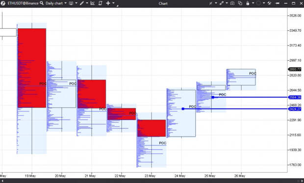Open the indicators chart icon
The width and height of the screenshot is (304, 183).
click(x=93, y=3)
